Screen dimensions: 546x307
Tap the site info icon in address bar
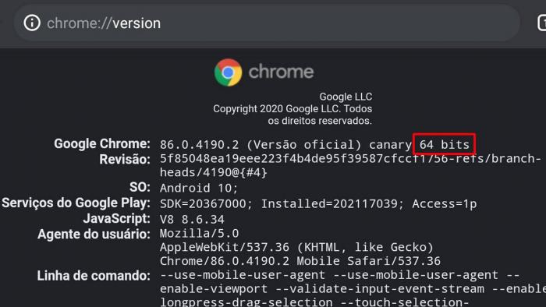point(32,23)
